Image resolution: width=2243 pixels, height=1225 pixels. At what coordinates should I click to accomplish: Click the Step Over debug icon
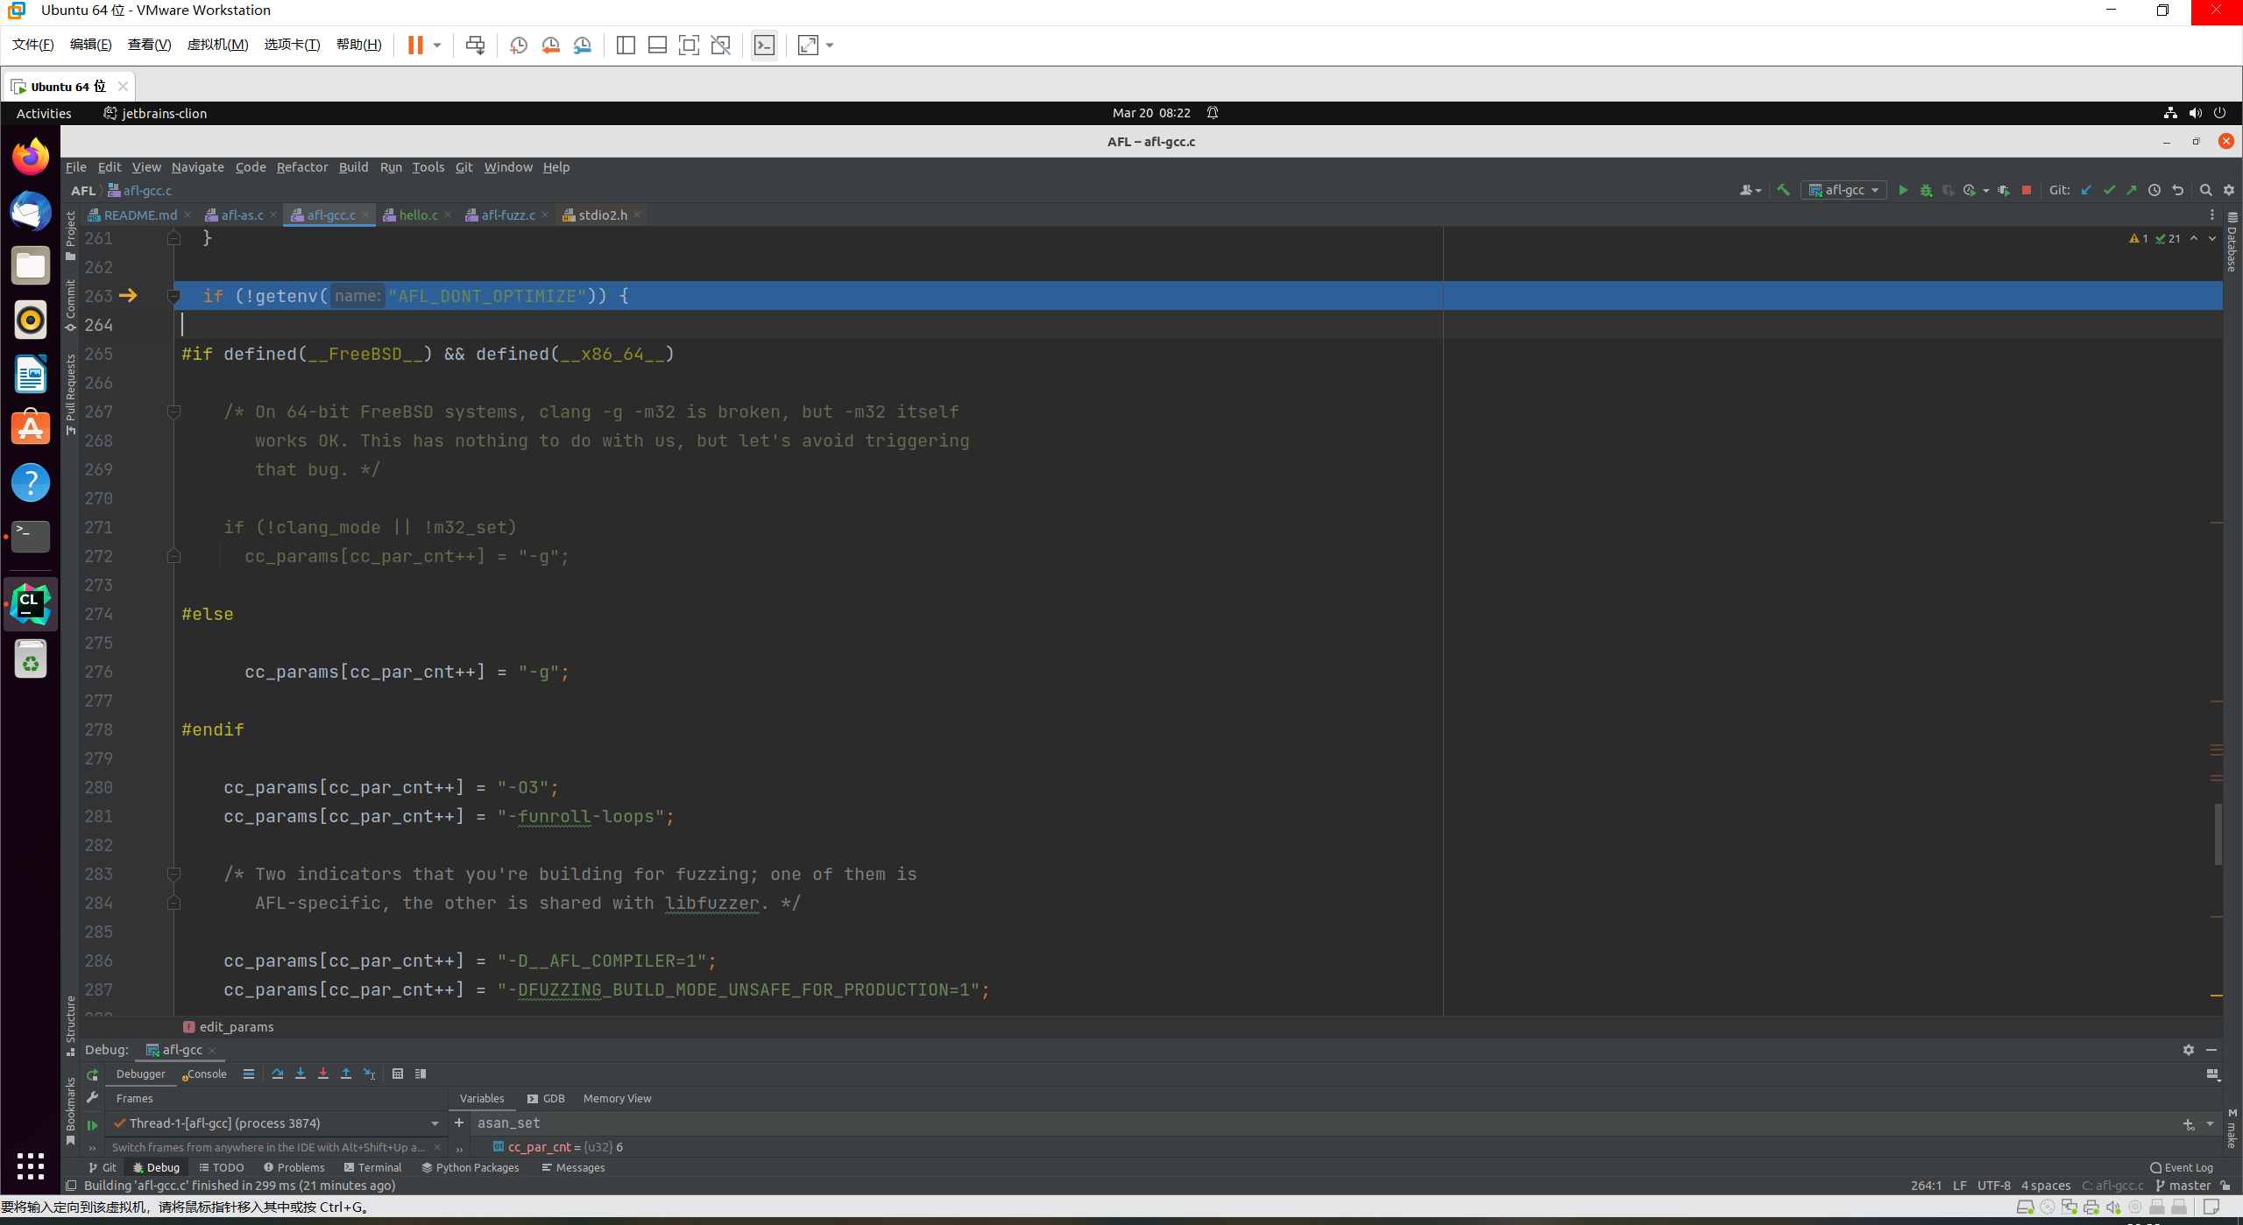pos(278,1074)
